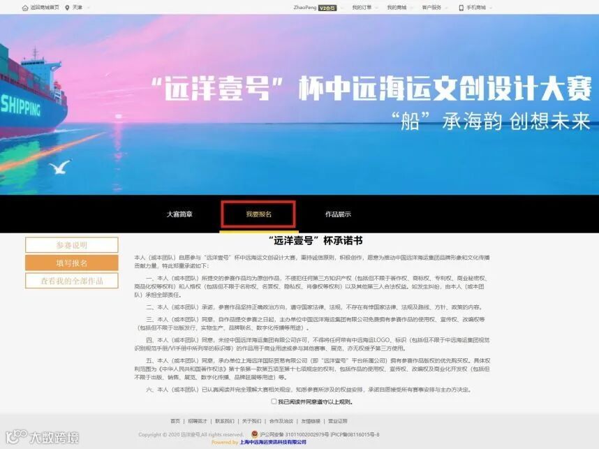Click the "远洋壹号"杯承诺书 heading
599x449 pixels.
click(x=316, y=240)
